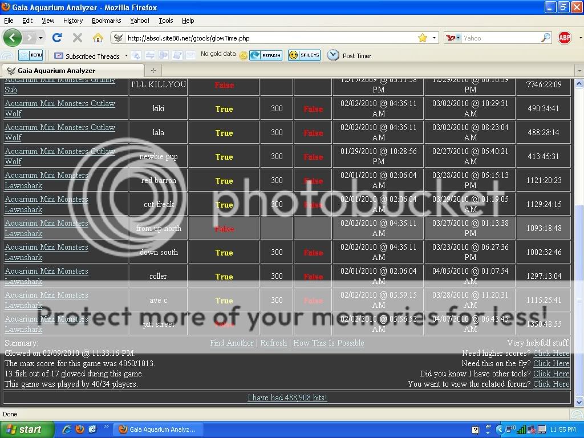
Task: Click the gold coin icon near No gold data
Action: 243,55
